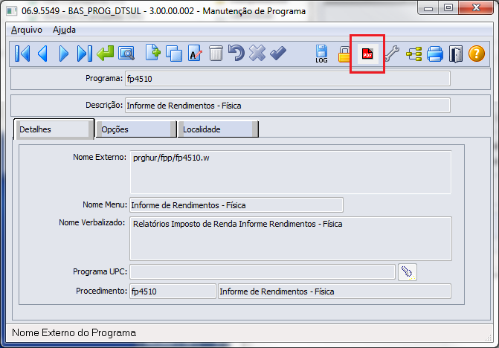Click the empty Programa UPC field

263,272
